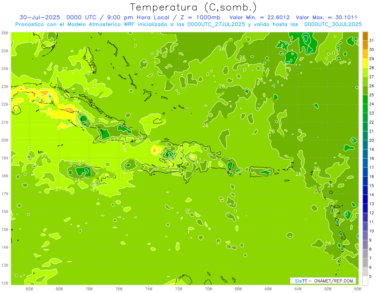Viewport: 380px width, 293px height.
Task: Click the '64W' longitude axis label
Action: [298, 289]
